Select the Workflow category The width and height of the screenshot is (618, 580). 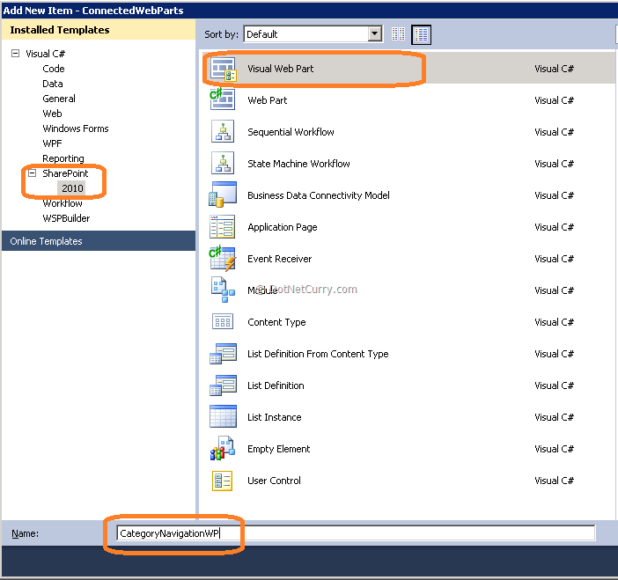coord(63,203)
